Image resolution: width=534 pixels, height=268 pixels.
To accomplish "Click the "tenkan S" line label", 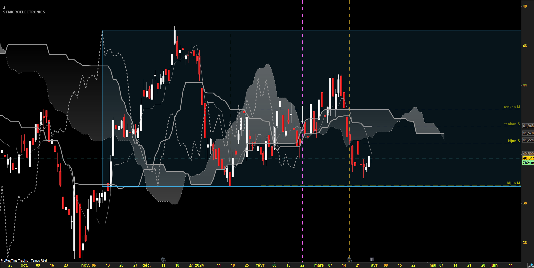I will point(512,124).
